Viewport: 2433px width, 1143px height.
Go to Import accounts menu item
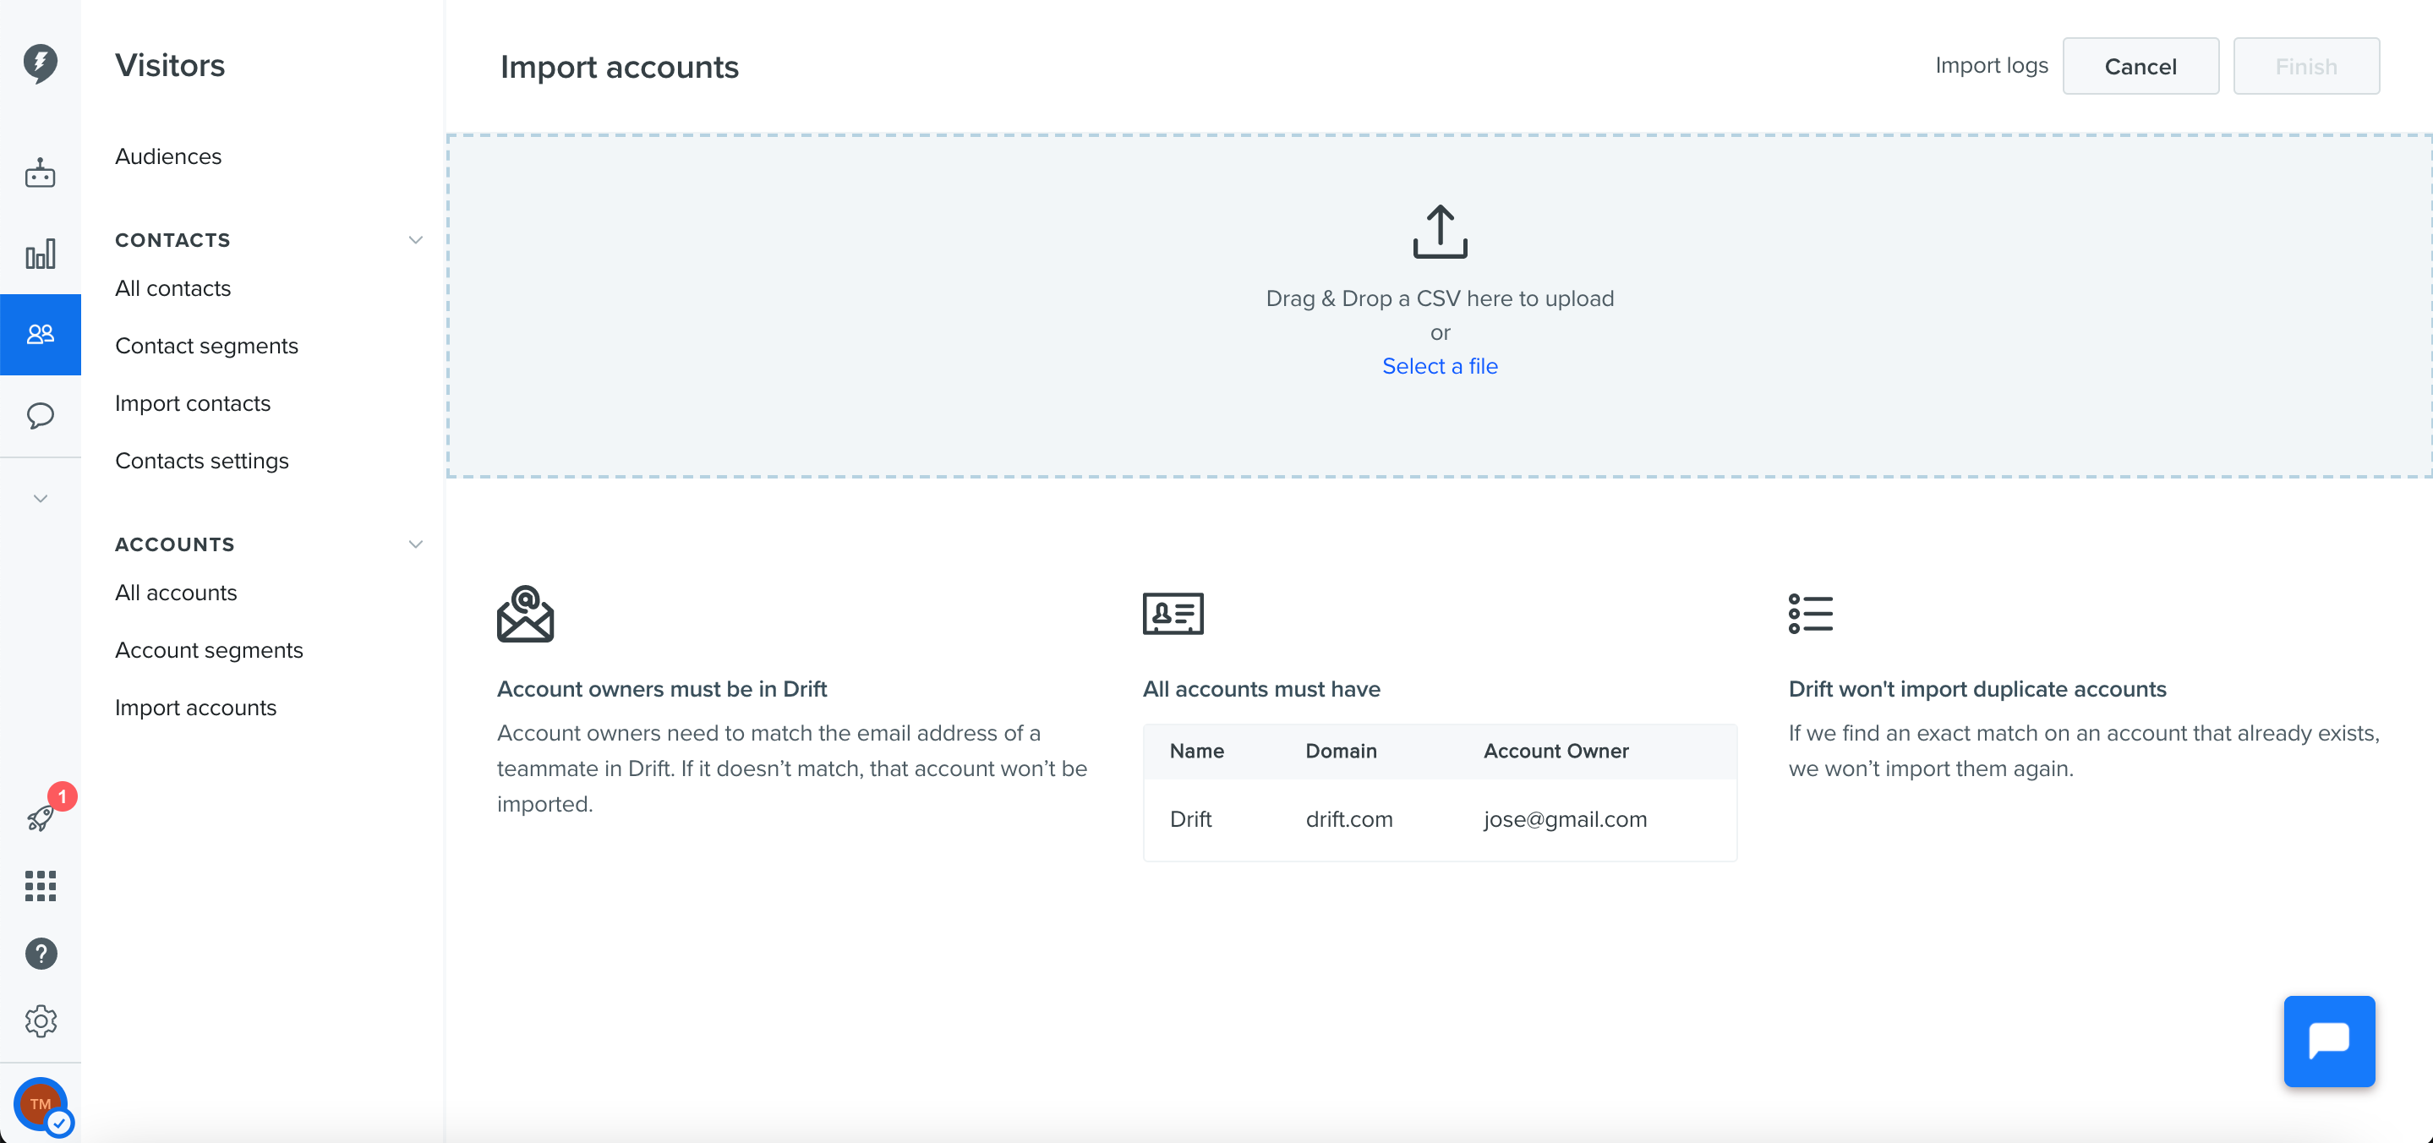[195, 708]
